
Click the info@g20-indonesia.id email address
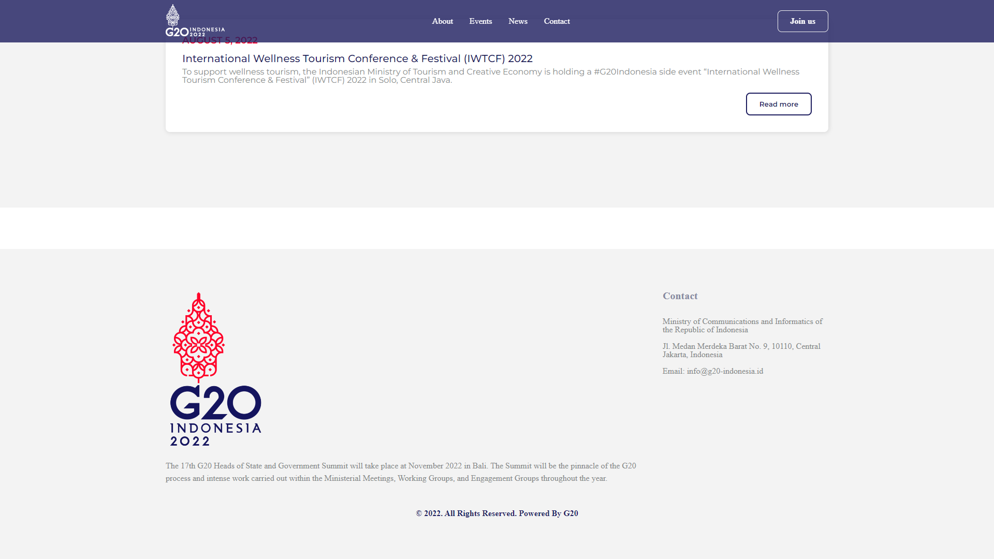(725, 371)
